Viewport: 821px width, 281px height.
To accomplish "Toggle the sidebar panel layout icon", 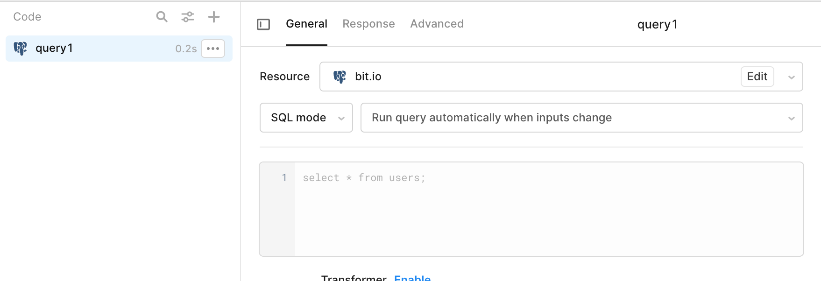I will (263, 24).
